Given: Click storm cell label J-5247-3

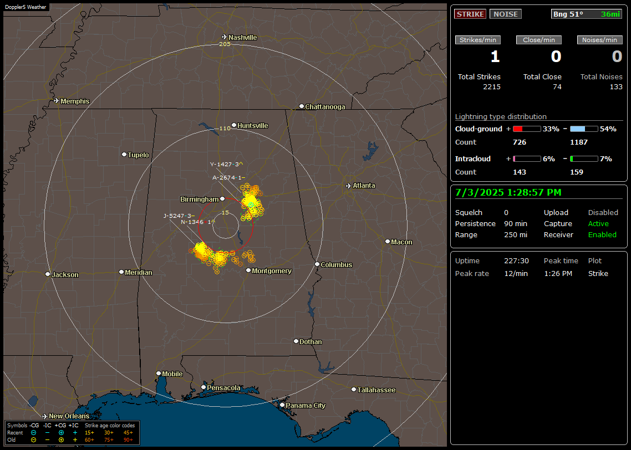Looking at the screenshot, I should (x=179, y=216).
